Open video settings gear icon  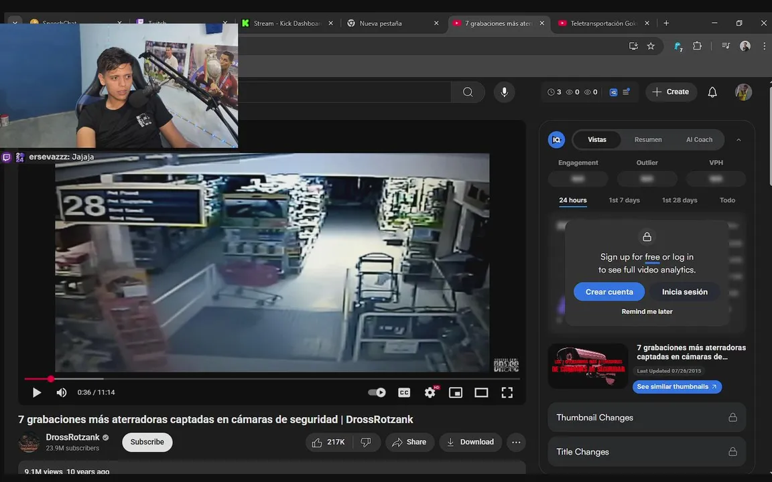pos(430,392)
